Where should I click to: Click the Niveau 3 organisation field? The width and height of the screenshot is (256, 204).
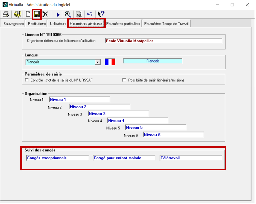click(x=118, y=114)
